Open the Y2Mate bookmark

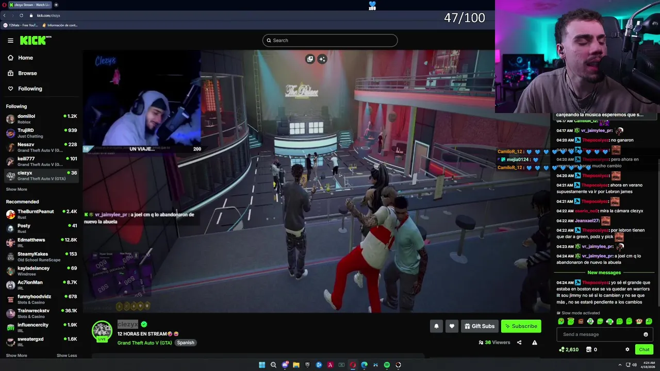(21, 25)
